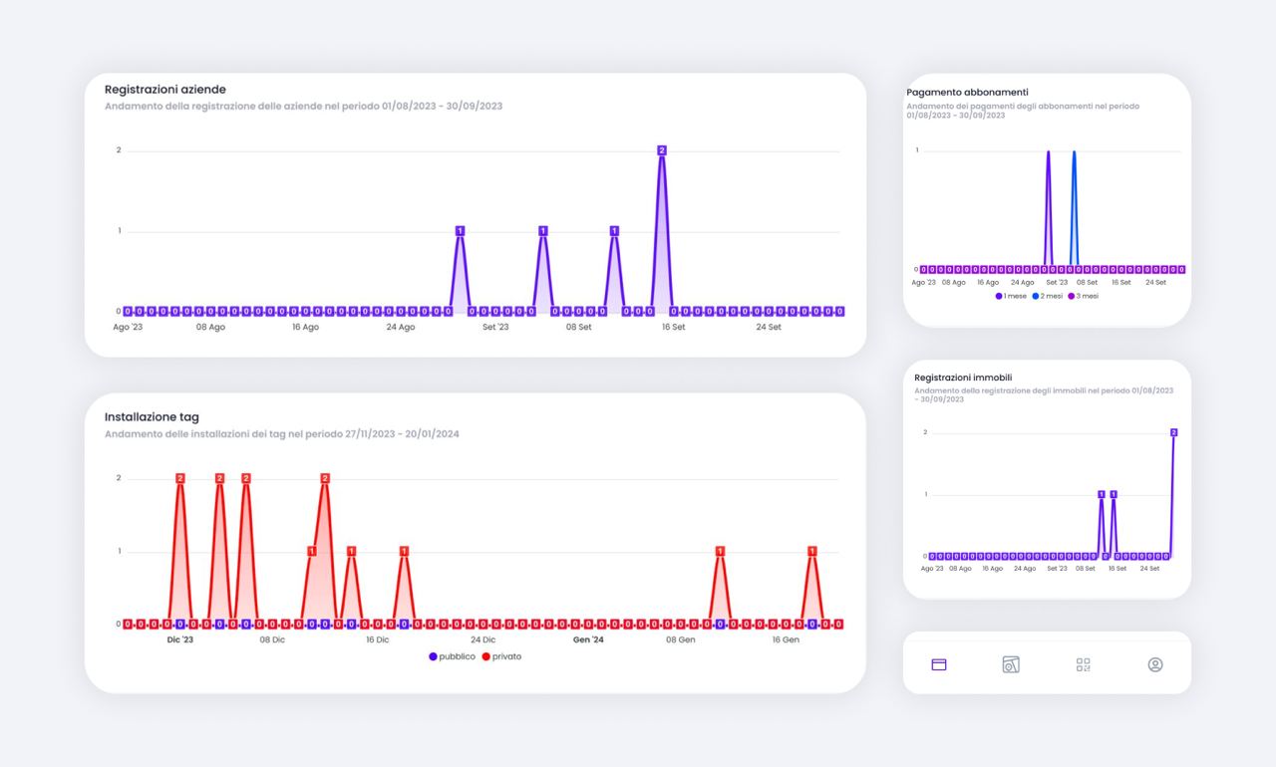Toggle the '1 mese' legend entry
Viewport: 1276px width, 767px height.
(1011, 296)
